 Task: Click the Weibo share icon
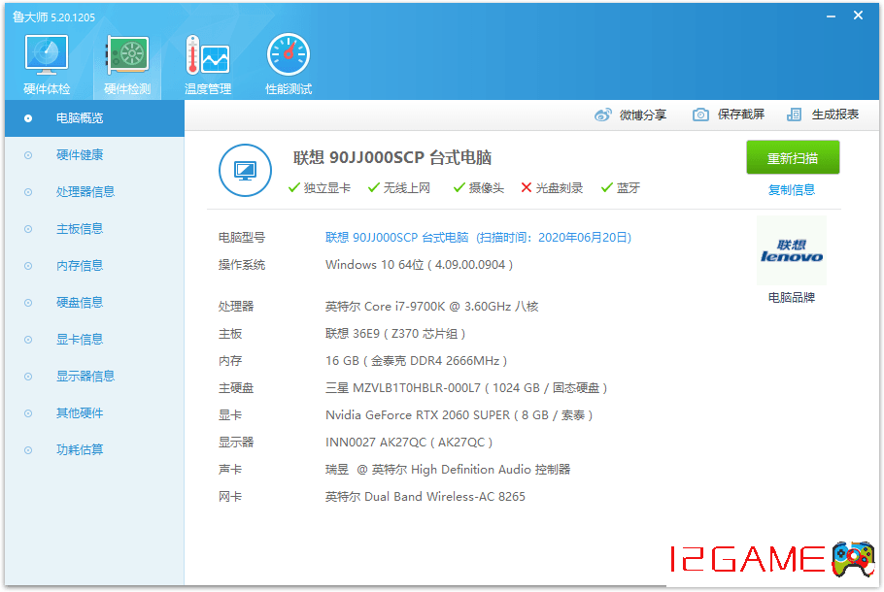[602, 115]
